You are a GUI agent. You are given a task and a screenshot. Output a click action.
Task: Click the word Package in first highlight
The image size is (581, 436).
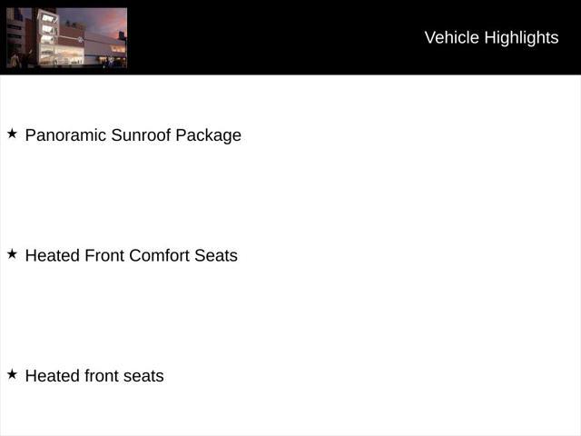click(x=209, y=135)
